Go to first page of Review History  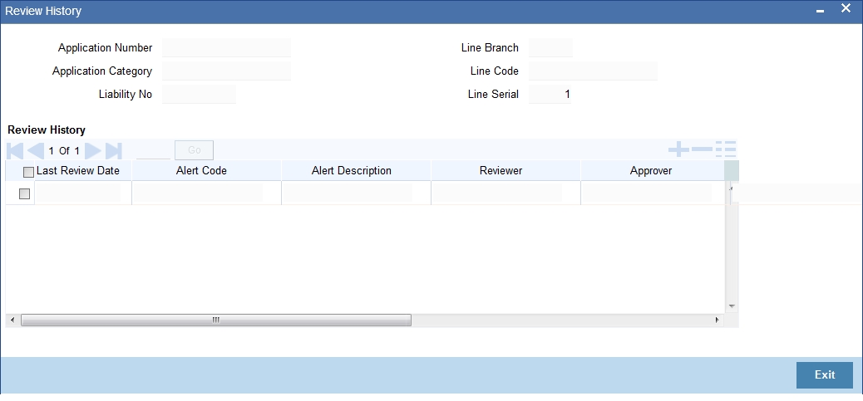tap(15, 150)
